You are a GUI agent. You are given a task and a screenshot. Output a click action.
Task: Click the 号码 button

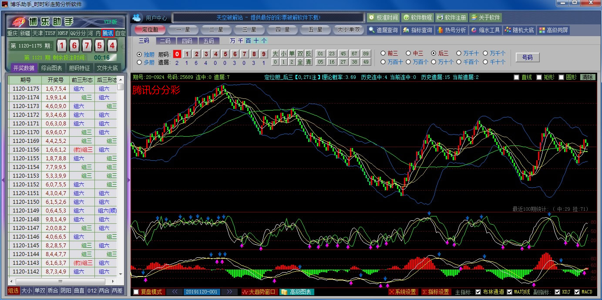click(527, 57)
